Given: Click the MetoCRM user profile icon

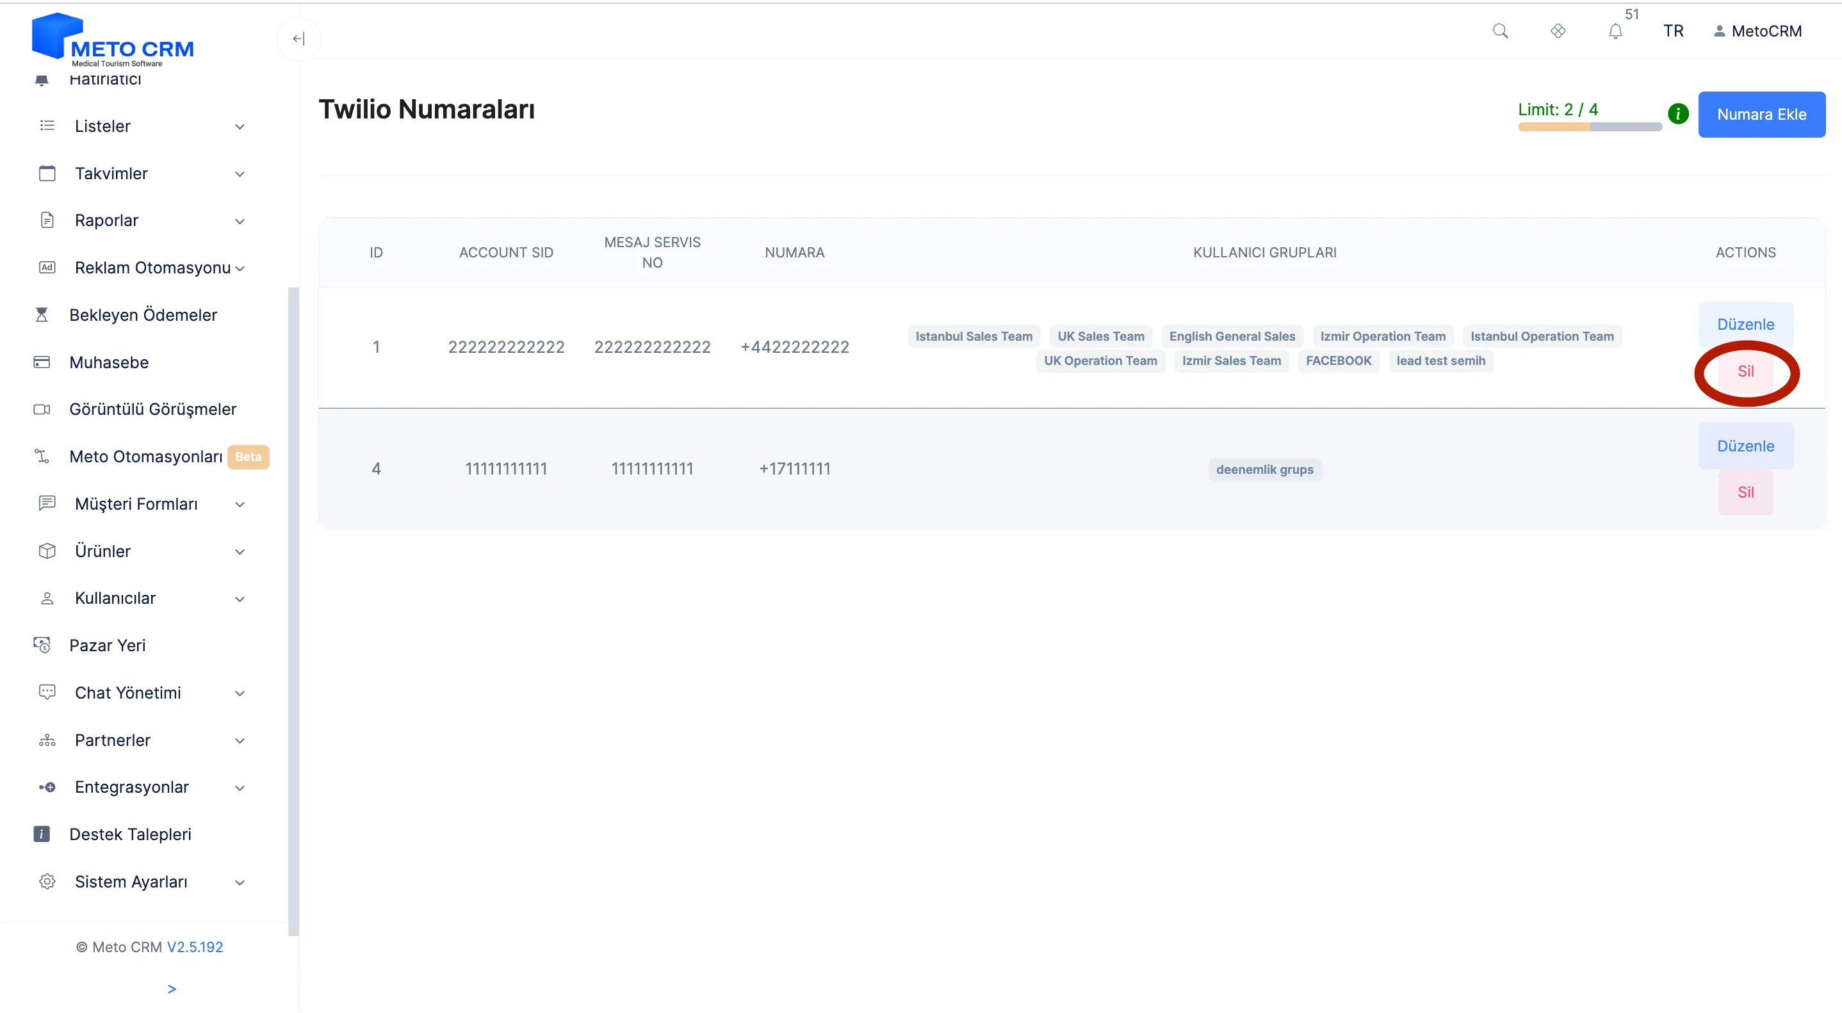Looking at the screenshot, I should click(1719, 31).
